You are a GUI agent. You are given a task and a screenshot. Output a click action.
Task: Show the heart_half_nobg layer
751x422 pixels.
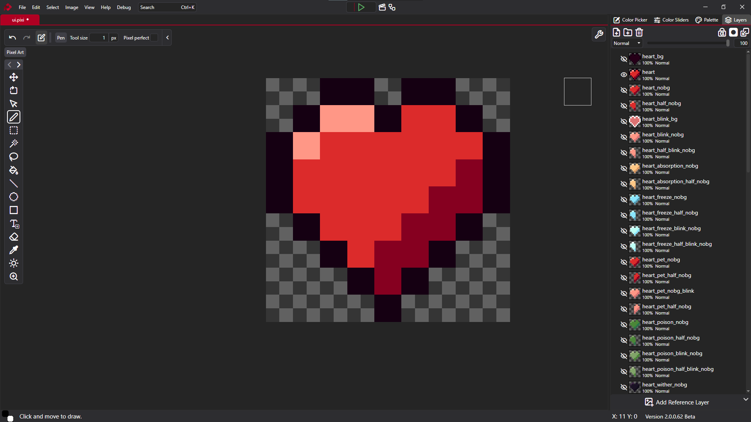click(624, 106)
